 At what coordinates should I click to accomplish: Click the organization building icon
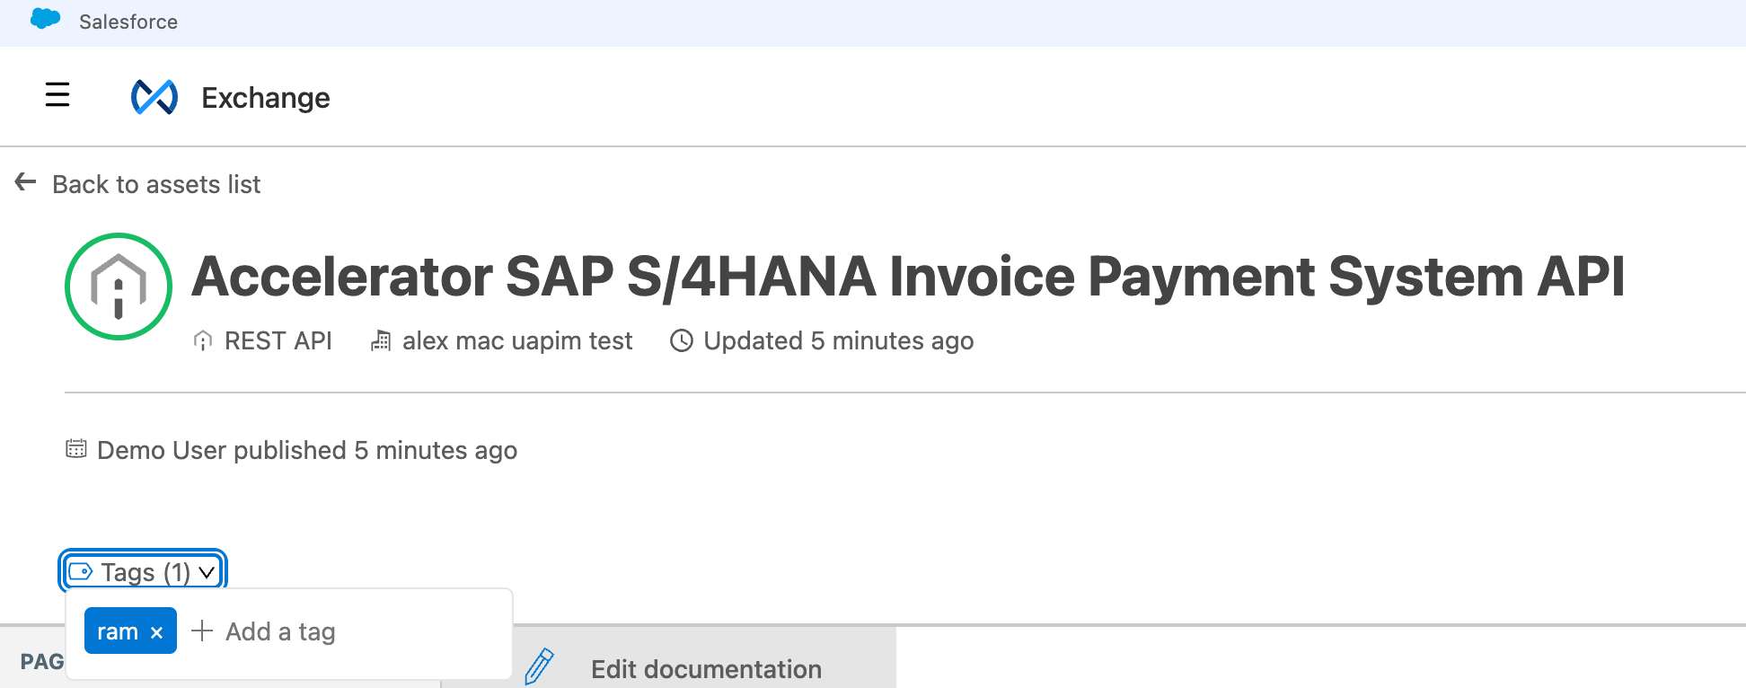(381, 341)
